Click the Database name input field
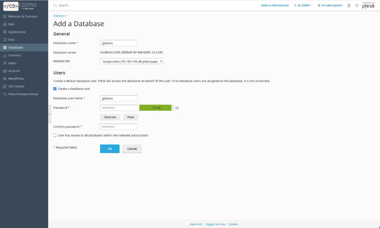This screenshot has width=380, height=228. [x=119, y=43]
